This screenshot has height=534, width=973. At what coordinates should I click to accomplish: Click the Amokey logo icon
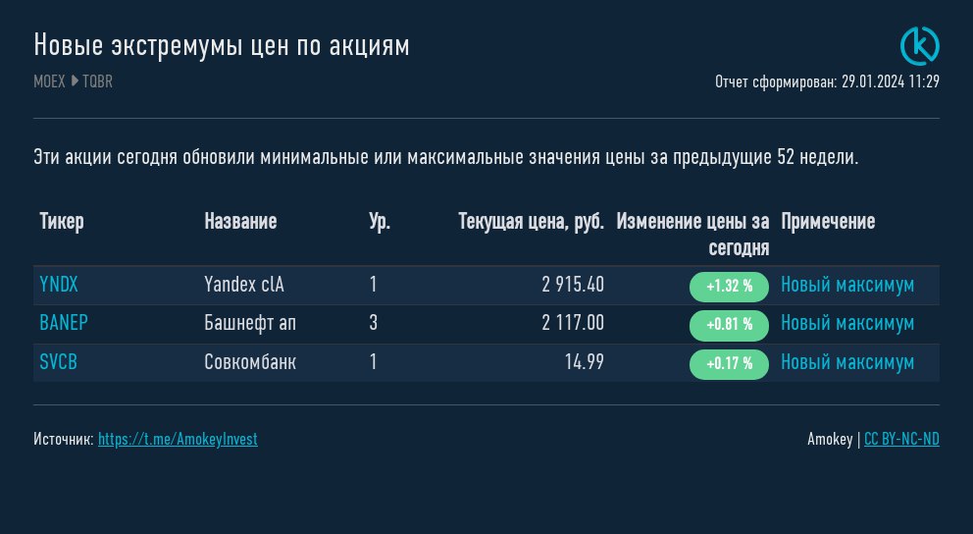click(919, 45)
